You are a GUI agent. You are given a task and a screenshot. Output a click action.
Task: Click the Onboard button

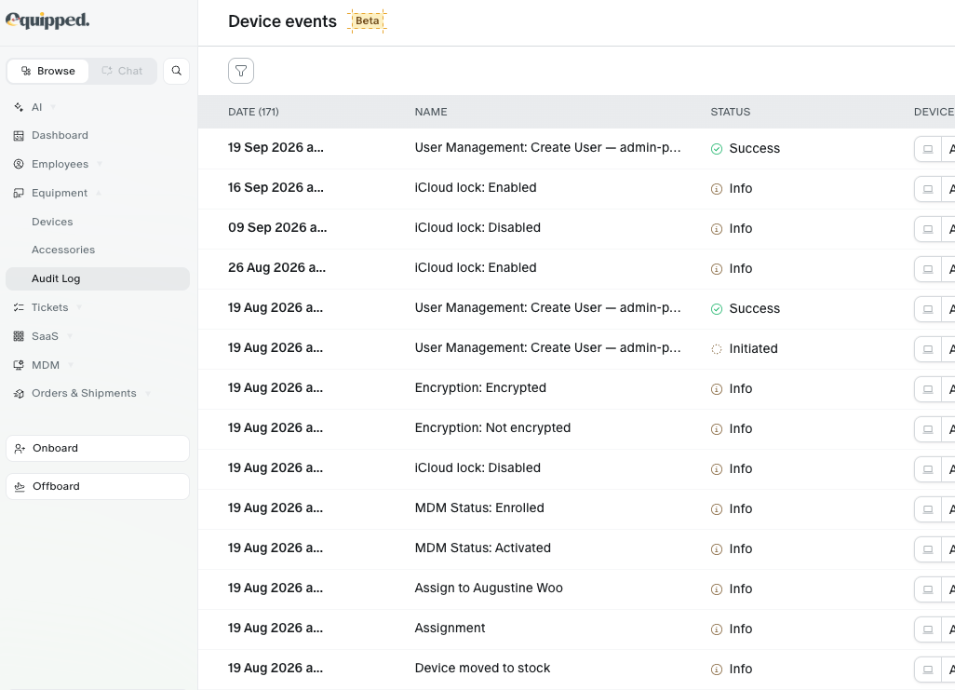98,449
